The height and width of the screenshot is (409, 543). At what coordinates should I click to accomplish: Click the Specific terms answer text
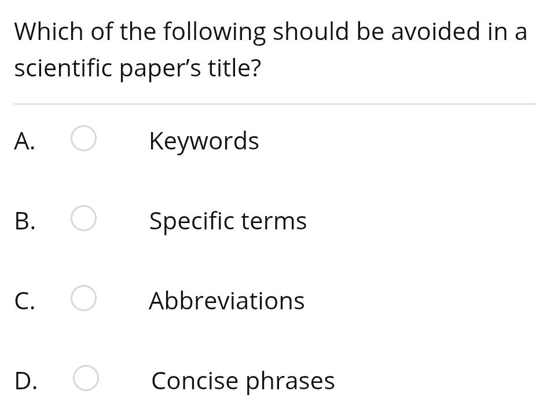tap(228, 221)
